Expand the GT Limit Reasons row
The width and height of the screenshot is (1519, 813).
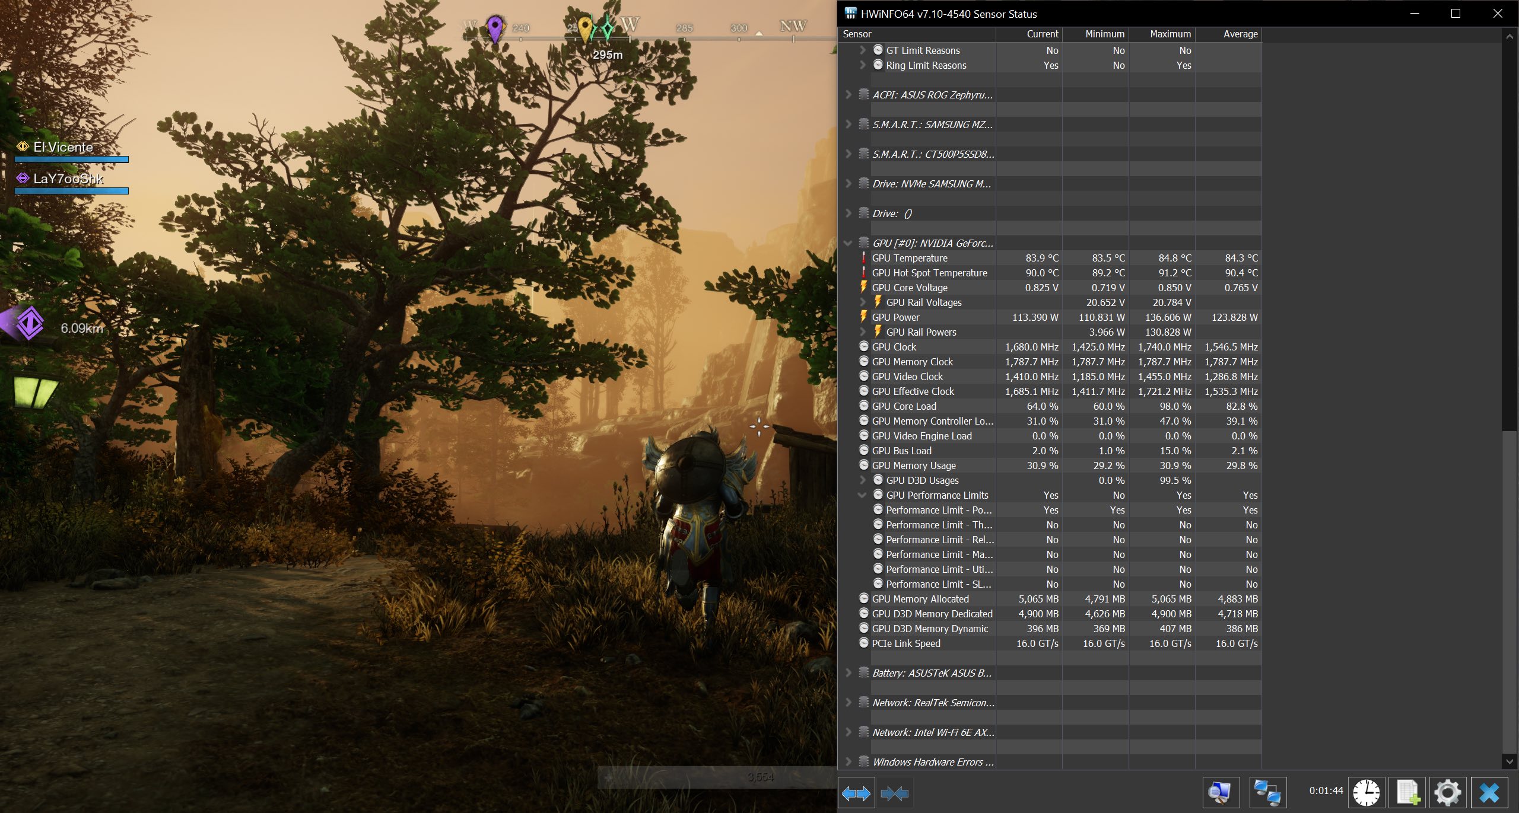(863, 50)
